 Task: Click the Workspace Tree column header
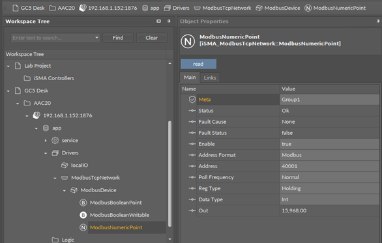[85, 54]
